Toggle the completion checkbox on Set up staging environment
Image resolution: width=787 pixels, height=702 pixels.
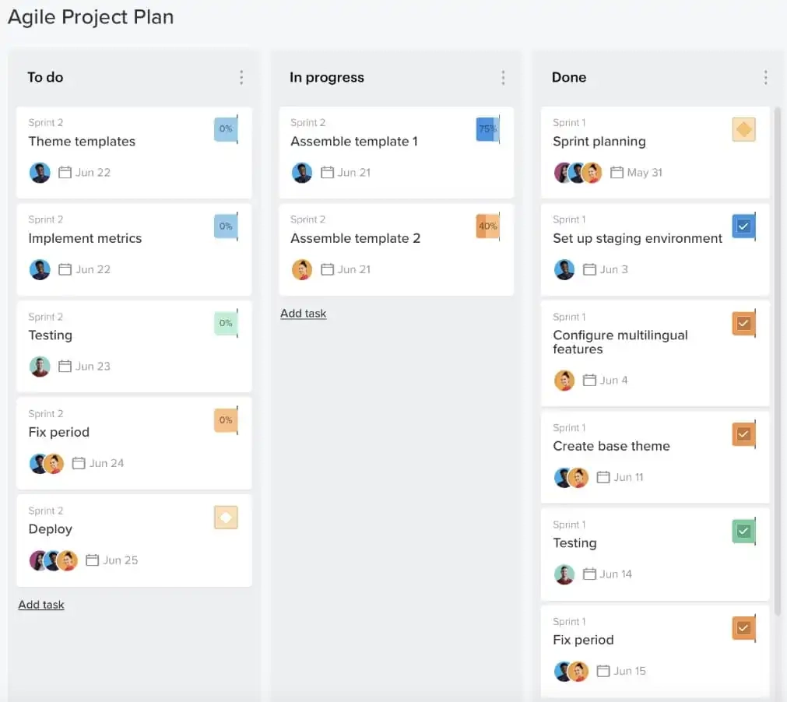coord(743,226)
